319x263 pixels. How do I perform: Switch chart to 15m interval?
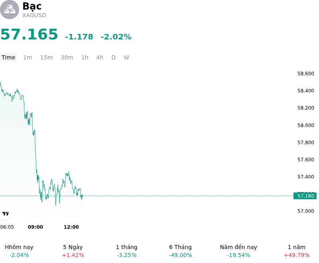[x=46, y=57]
